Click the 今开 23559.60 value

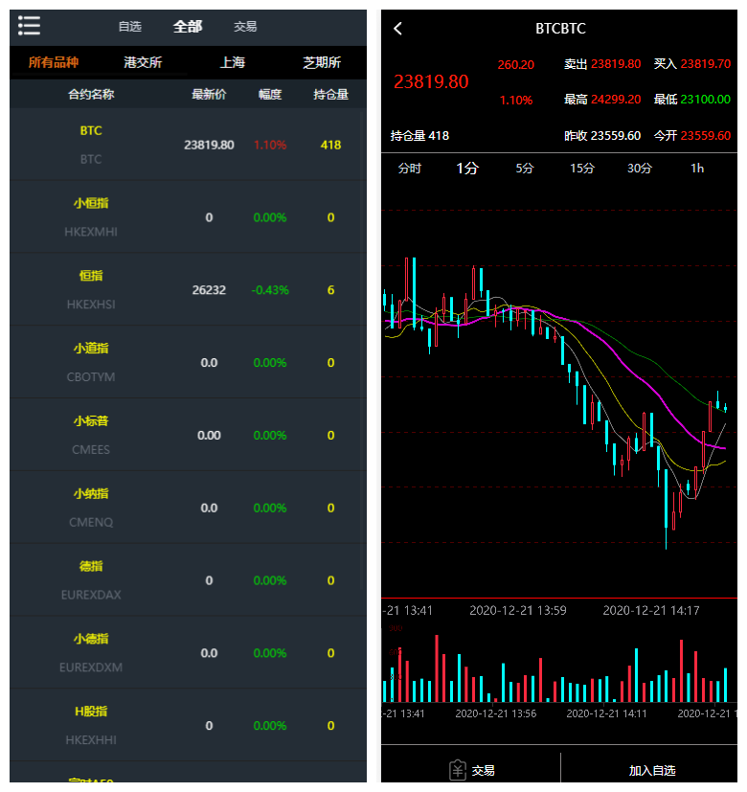coord(692,135)
